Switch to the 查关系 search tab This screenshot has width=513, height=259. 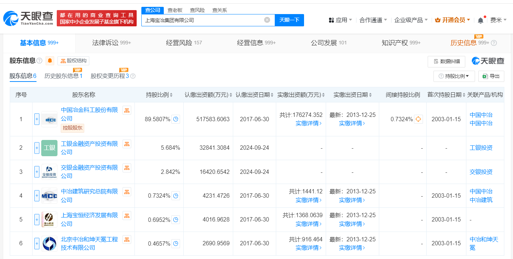(x=219, y=10)
